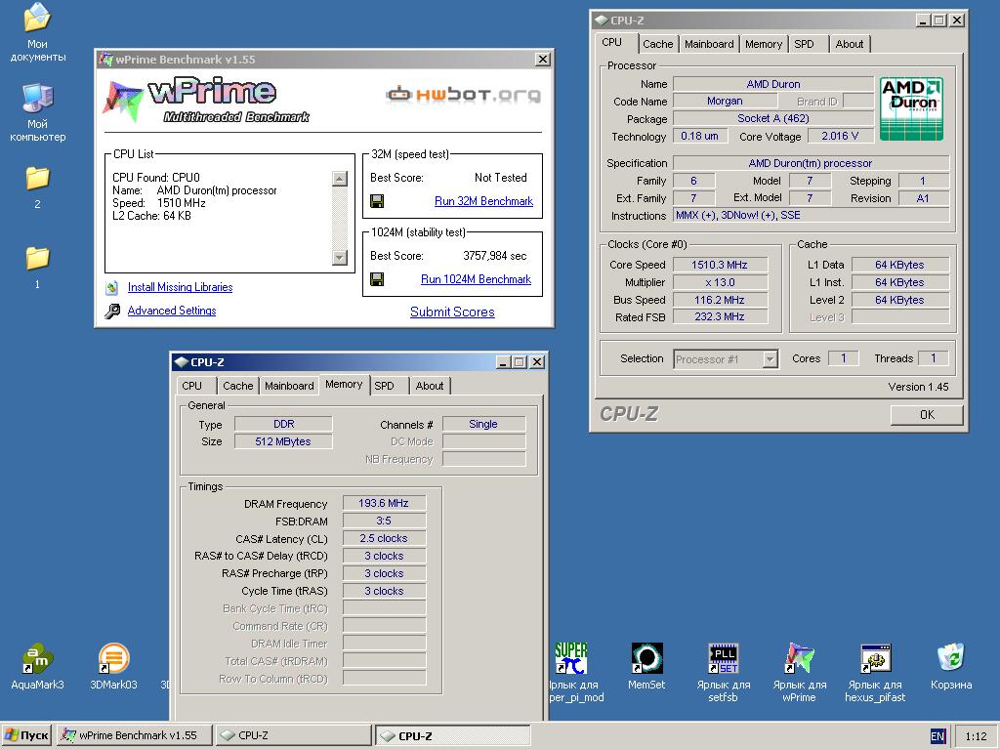Switch to Memory tab in right CPU-Z window
This screenshot has height=750, width=1000.
[x=764, y=44]
